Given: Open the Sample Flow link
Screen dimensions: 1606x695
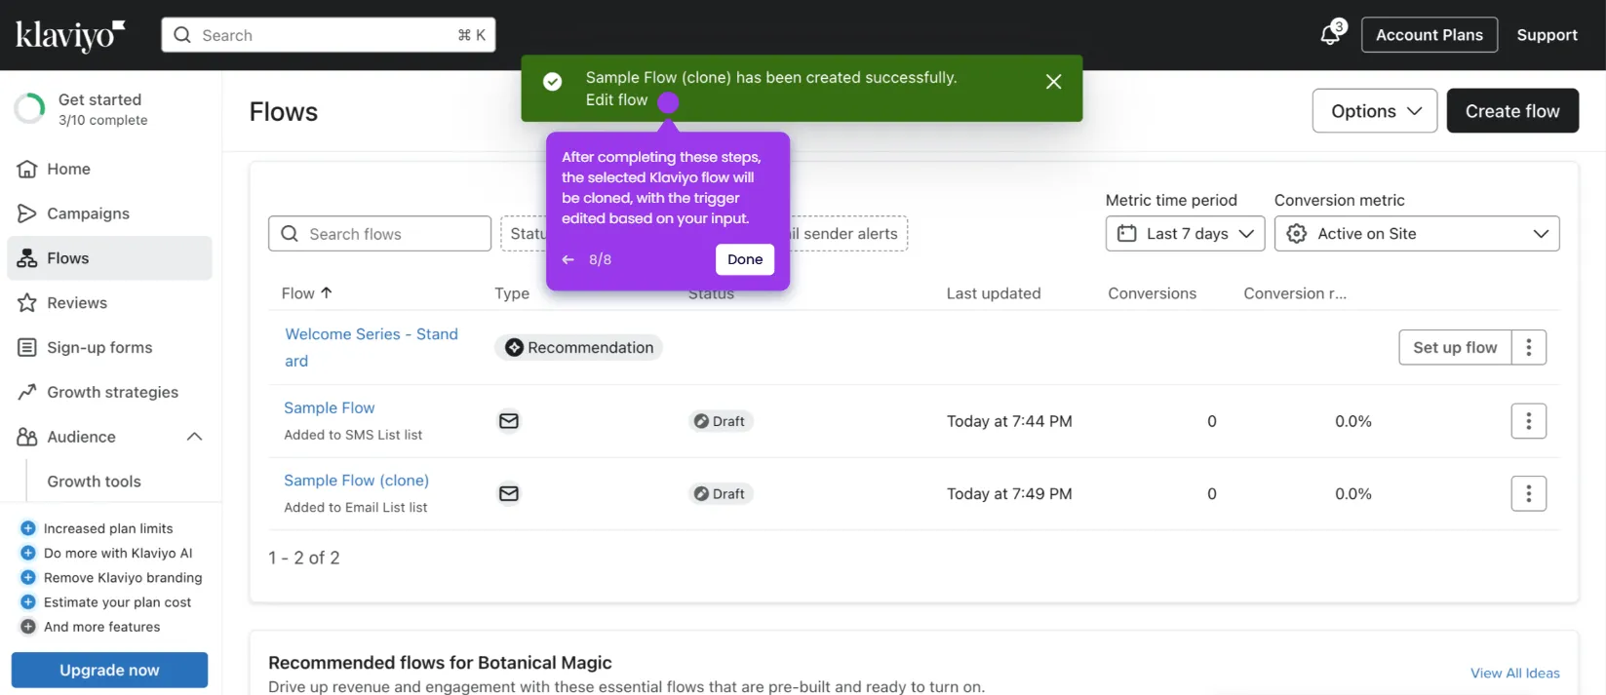Looking at the screenshot, I should pos(330,407).
